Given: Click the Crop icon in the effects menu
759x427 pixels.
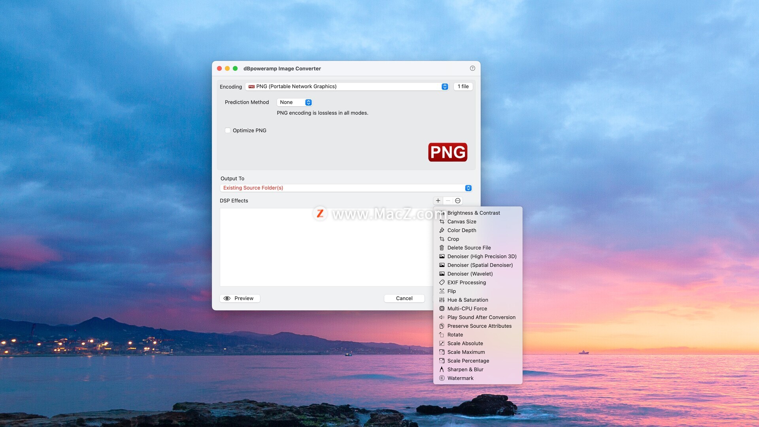Looking at the screenshot, I should click(442, 239).
